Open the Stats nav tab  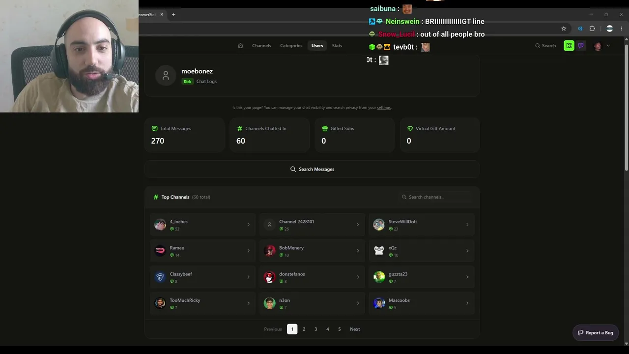coord(337,46)
